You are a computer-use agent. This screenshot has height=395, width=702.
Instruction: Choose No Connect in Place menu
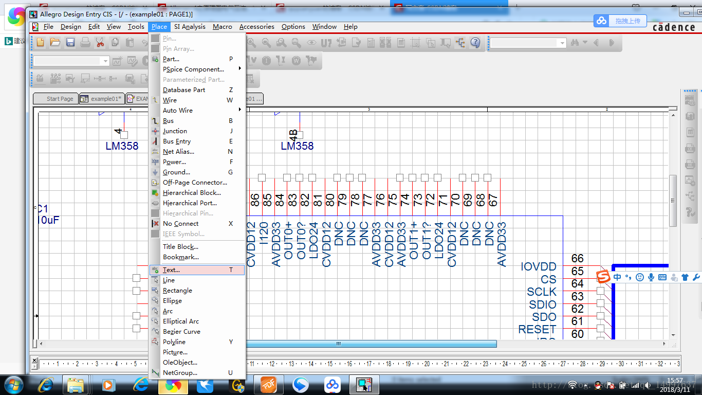coord(197,224)
